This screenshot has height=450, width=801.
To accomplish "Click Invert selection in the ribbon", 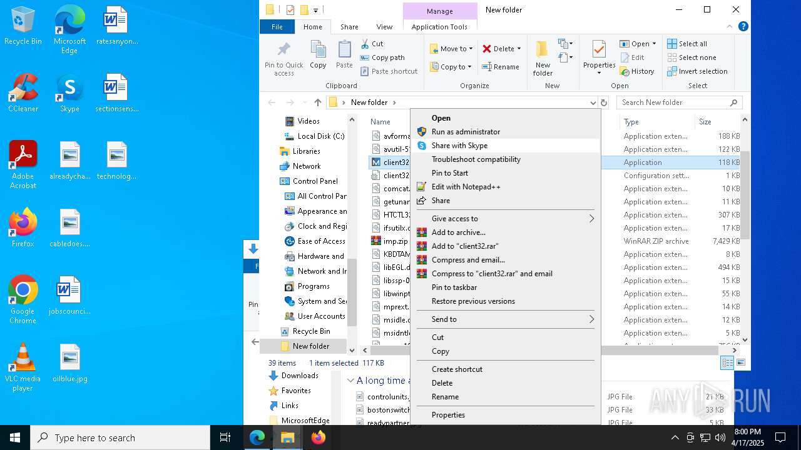I will (697, 71).
